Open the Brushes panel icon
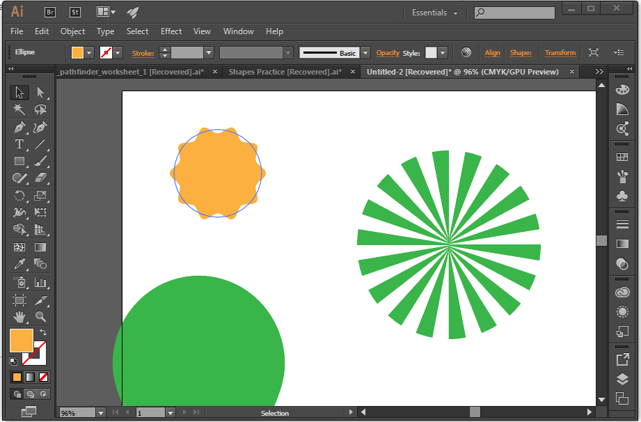641x422 pixels. click(x=622, y=177)
